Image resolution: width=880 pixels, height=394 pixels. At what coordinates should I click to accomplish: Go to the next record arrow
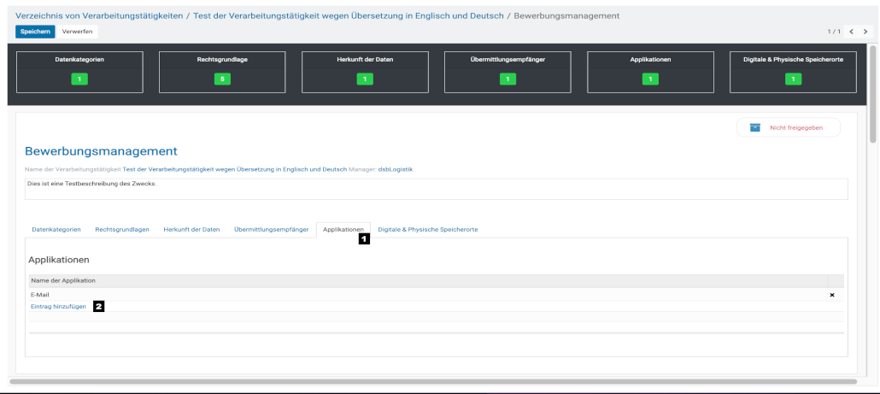(865, 32)
